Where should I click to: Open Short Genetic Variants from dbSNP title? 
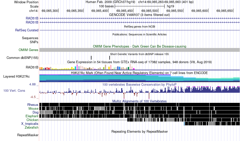[x=139, y=54]
